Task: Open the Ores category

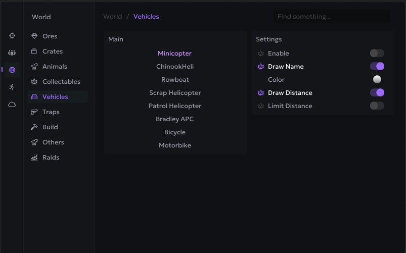Action: (x=50, y=36)
